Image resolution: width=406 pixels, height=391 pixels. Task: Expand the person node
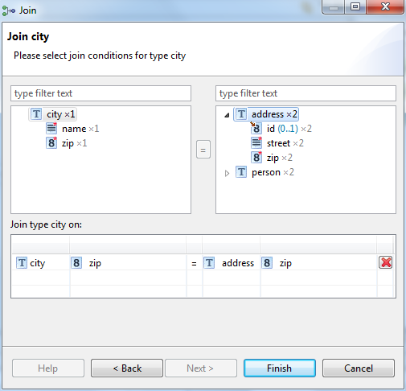coord(227,173)
